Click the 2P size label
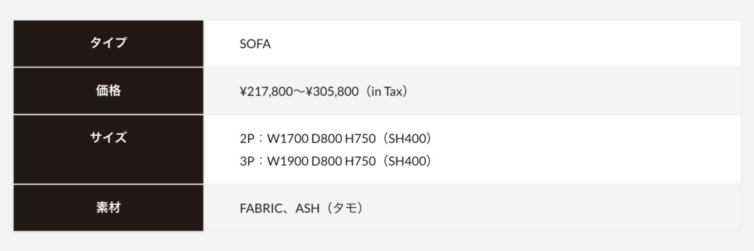 point(247,138)
